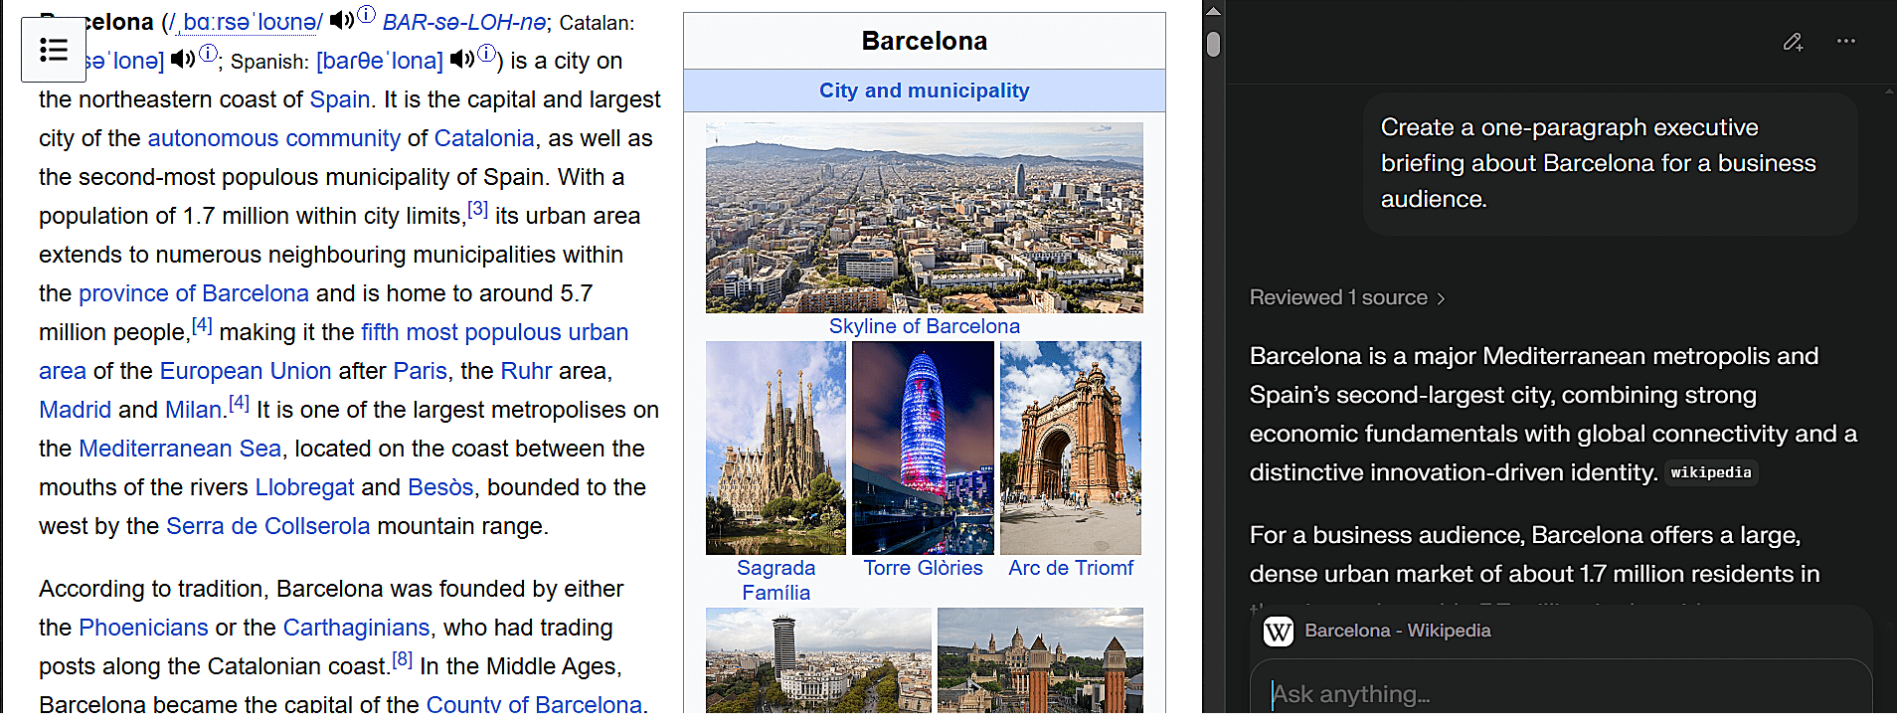Screen dimensions: 1897x728
Task: Open the Milan link
Action: pyautogui.click(x=193, y=410)
